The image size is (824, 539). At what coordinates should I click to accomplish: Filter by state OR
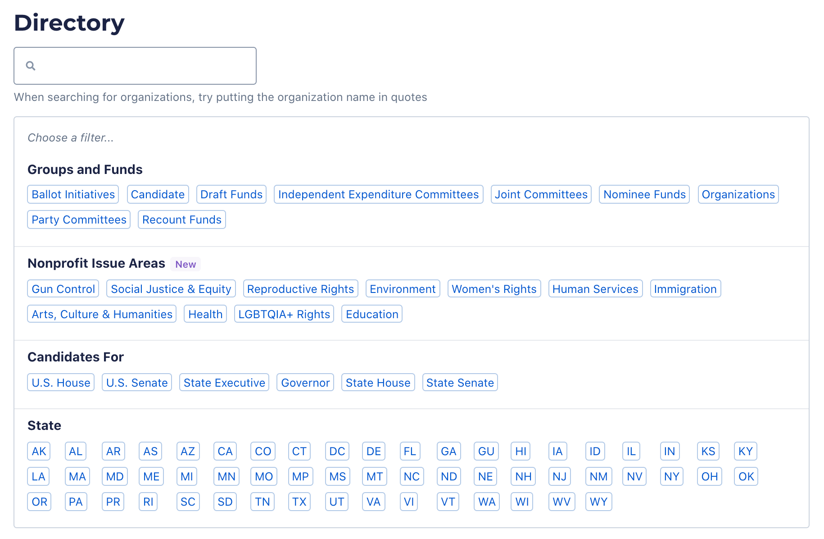pyautogui.click(x=39, y=502)
